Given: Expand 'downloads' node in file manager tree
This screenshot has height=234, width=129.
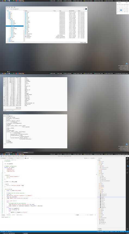Looking at the screenshot, I should pyautogui.click(x=10, y=29).
